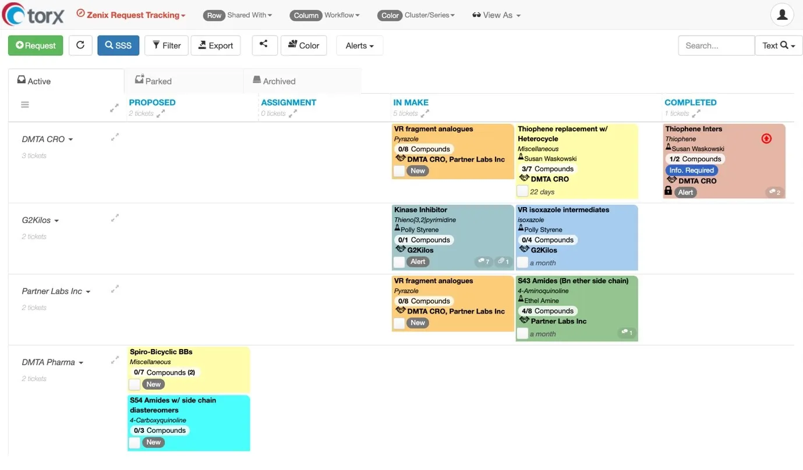This screenshot has width=803, height=470.
Task: Click comments icon on Kinase Inhibitor card
Action: (483, 262)
